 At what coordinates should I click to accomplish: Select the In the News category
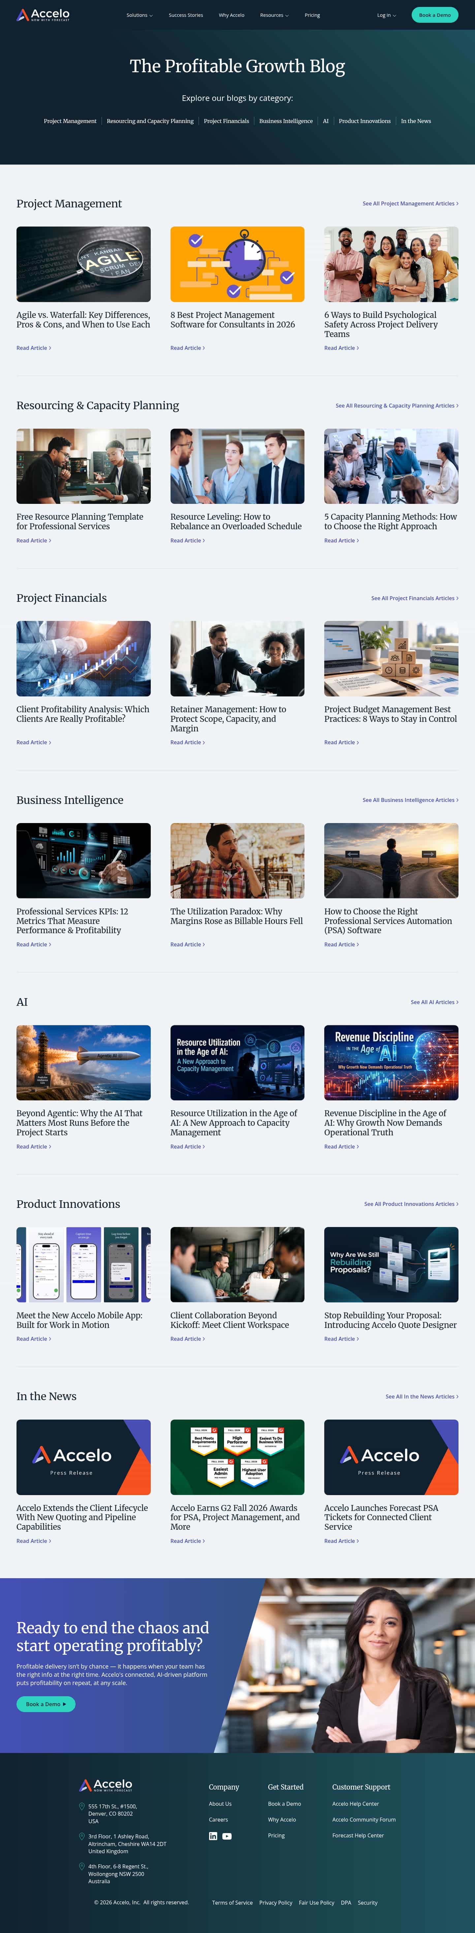tap(416, 121)
